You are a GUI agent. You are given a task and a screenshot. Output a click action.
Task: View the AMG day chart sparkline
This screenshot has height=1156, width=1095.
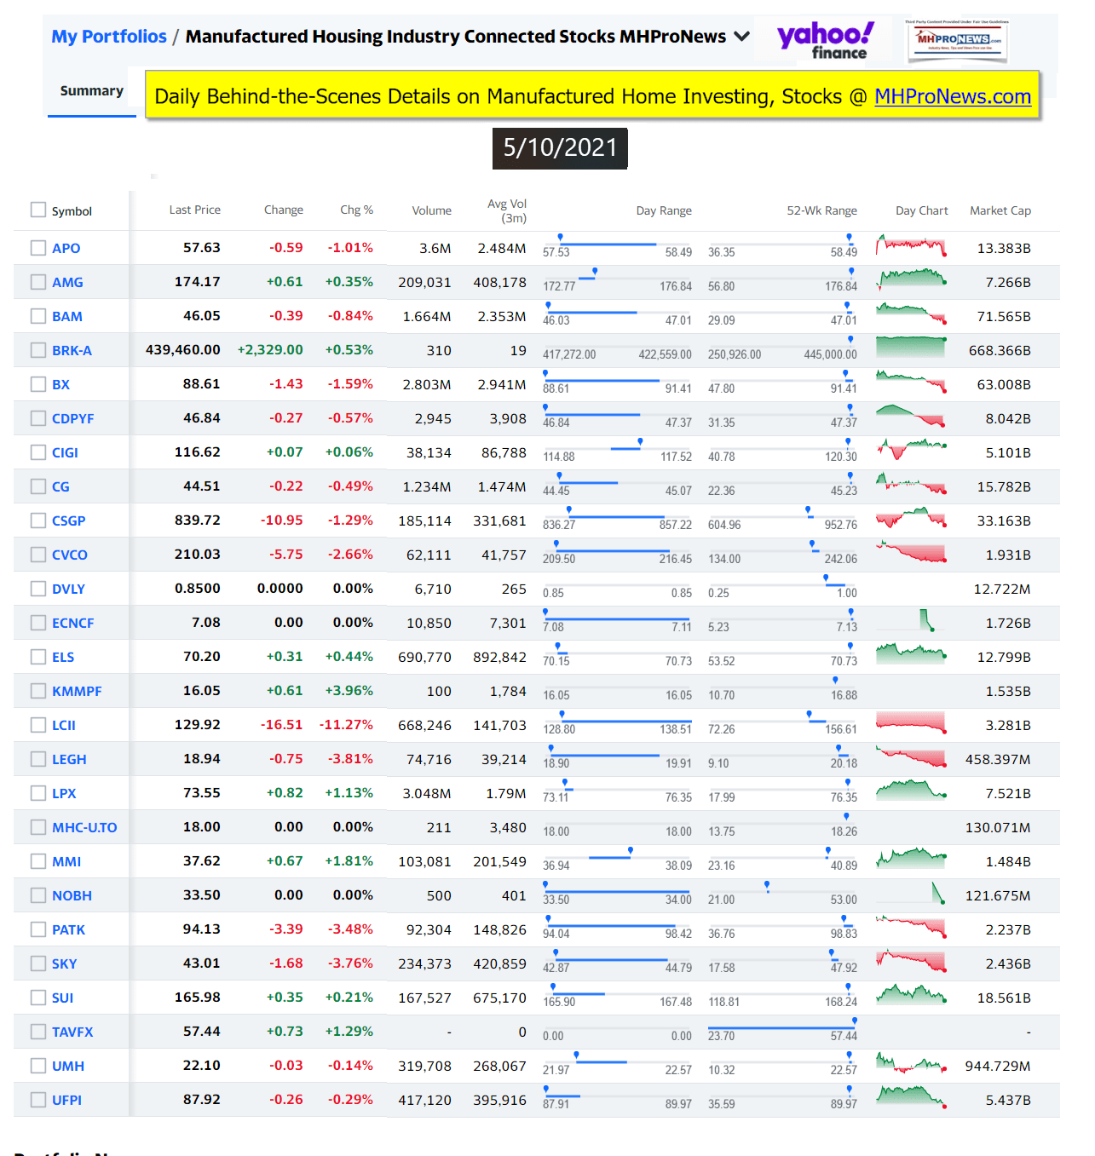(x=911, y=279)
